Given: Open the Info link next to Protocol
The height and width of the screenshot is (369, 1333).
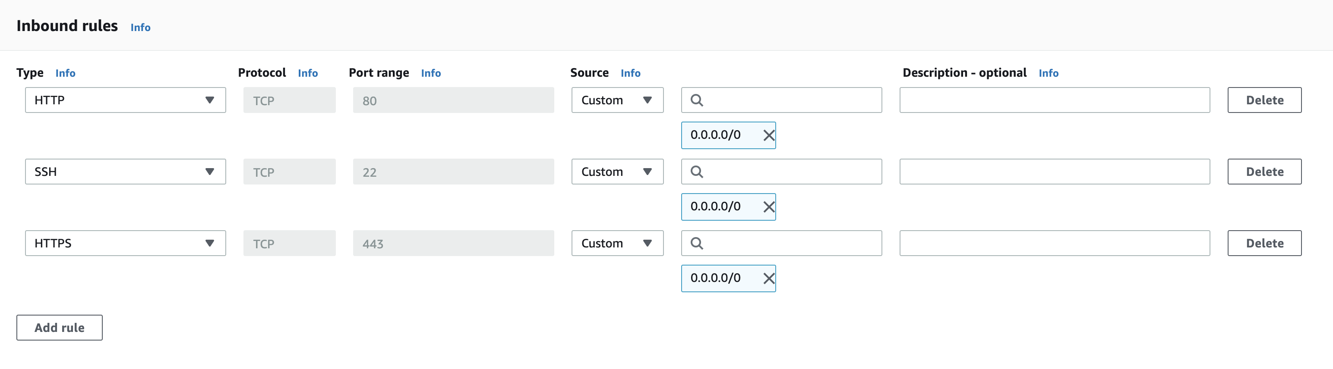Looking at the screenshot, I should [x=307, y=73].
